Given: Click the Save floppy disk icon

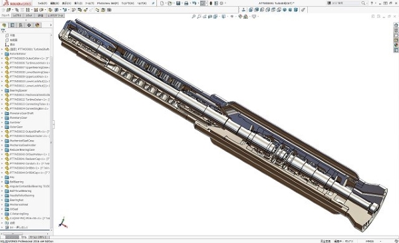Looking at the screenshot, I should click(x=178, y=3).
